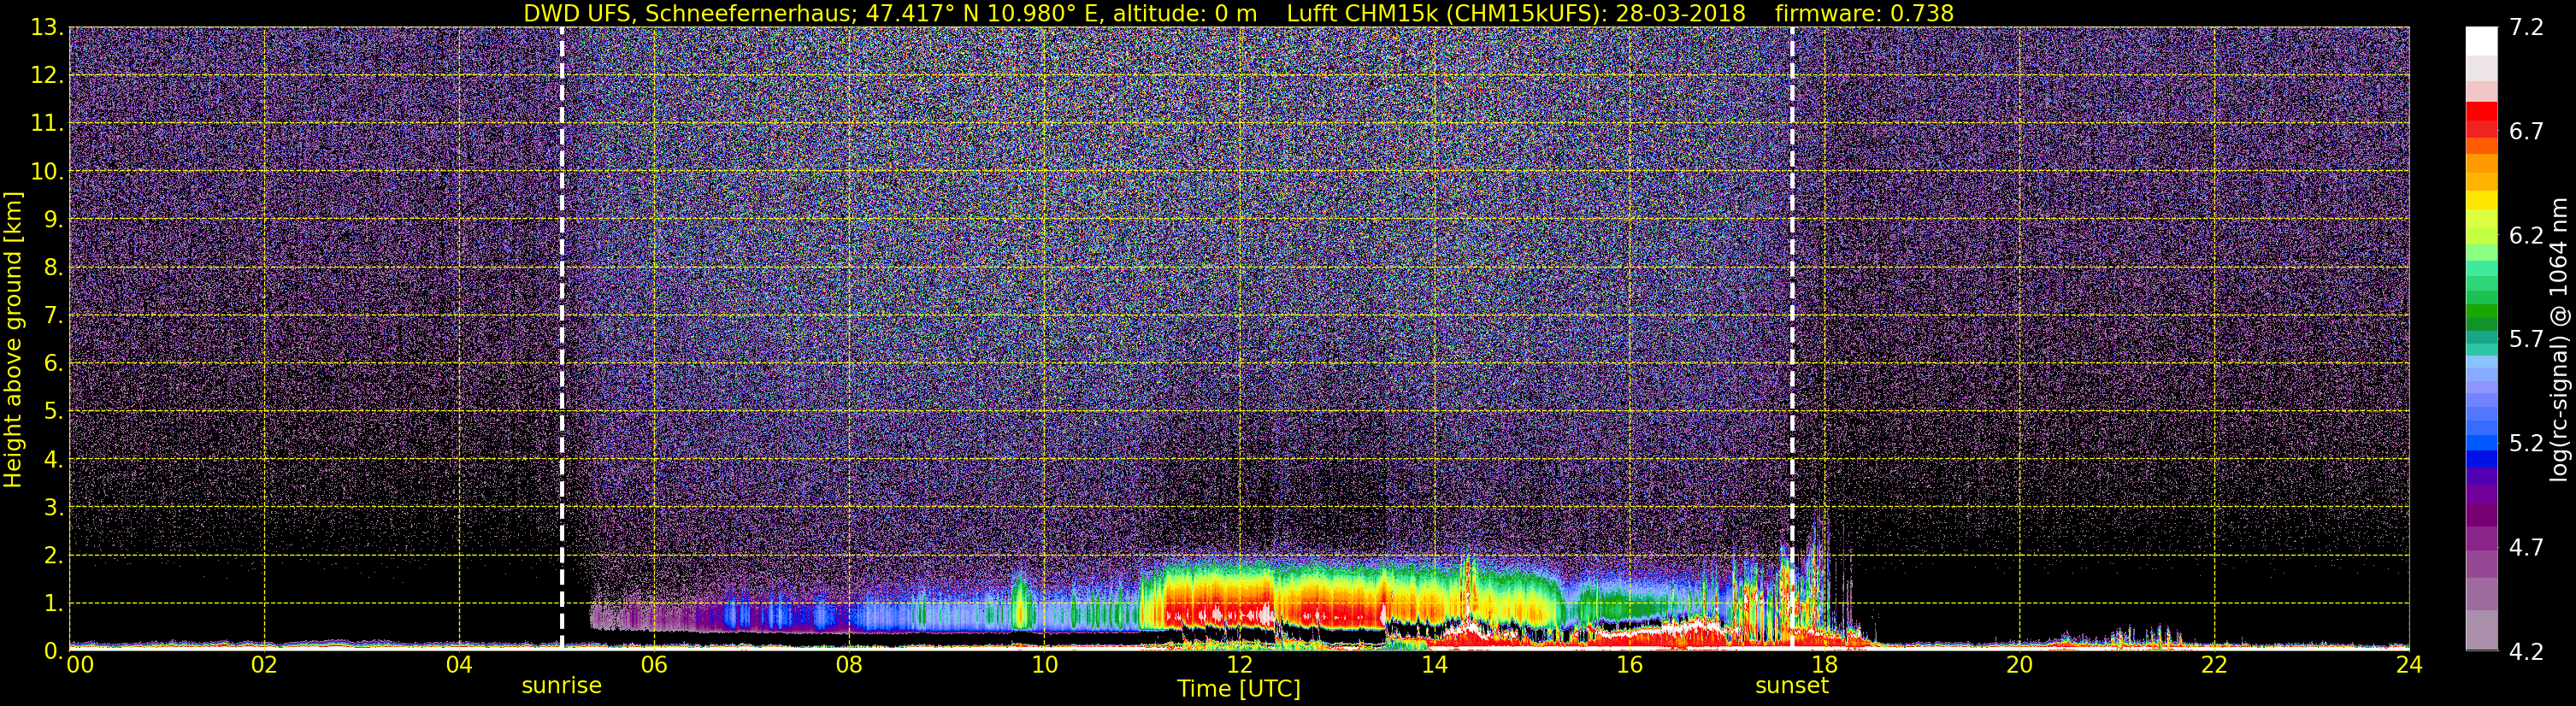
Task: Click the time axis tick label "00"
Action: [x=80, y=665]
